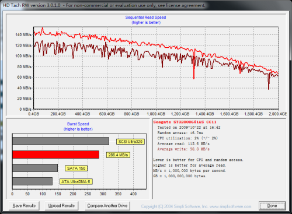Screen dimensions: 292x214
Task: Click the 100 MB/s axis label
Action: [x=23, y=56]
